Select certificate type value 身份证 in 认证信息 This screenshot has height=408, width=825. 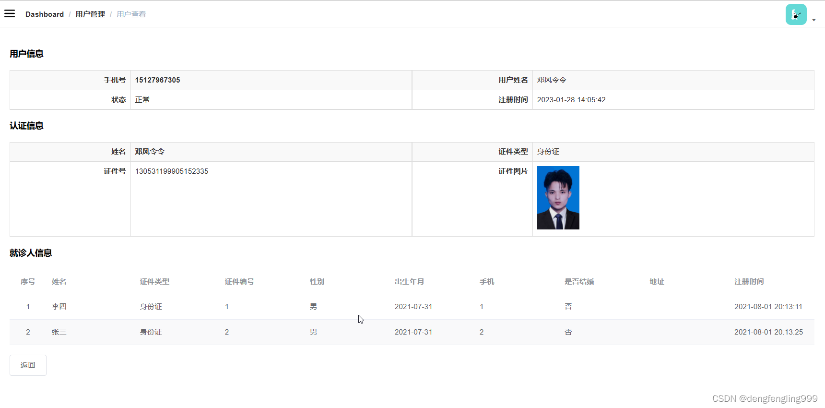[x=548, y=152]
